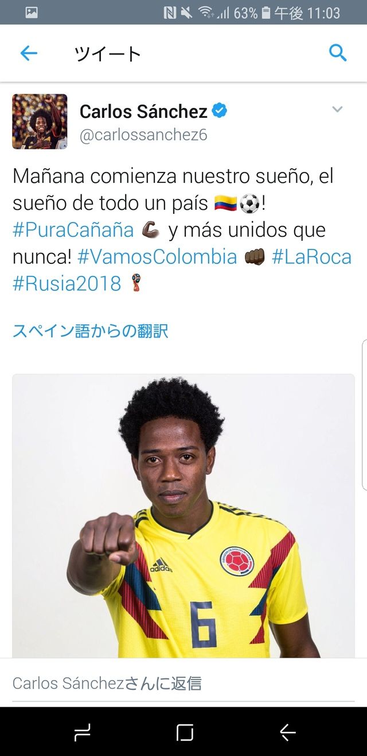
Task: Open picture notification icon in status bar
Action: coord(32,12)
